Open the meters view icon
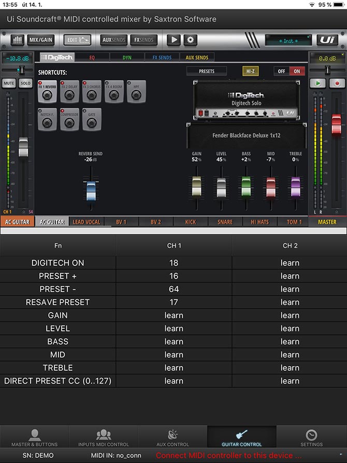The image size is (347, 463). [18, 40]
